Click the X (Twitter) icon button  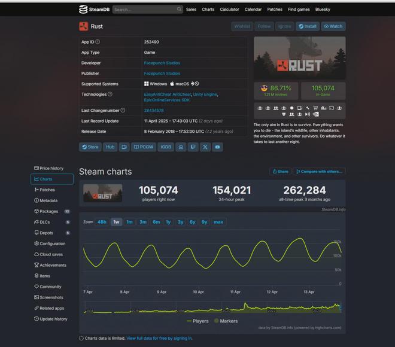(x=205, y=147)
